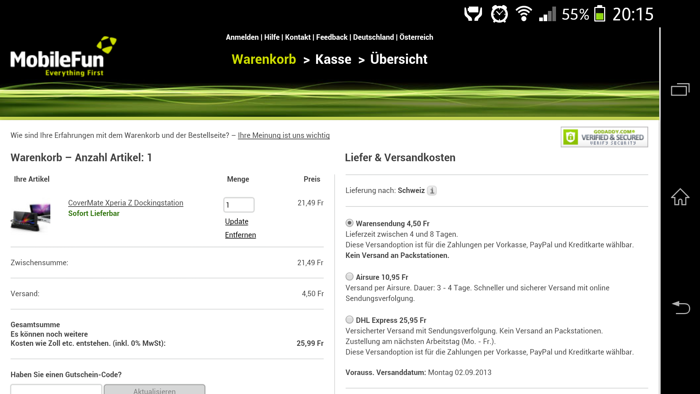Tap 'Haben Sie einen Gutschein-Code?' label
Screen dimensions: 700x394
tap(66, 375)
